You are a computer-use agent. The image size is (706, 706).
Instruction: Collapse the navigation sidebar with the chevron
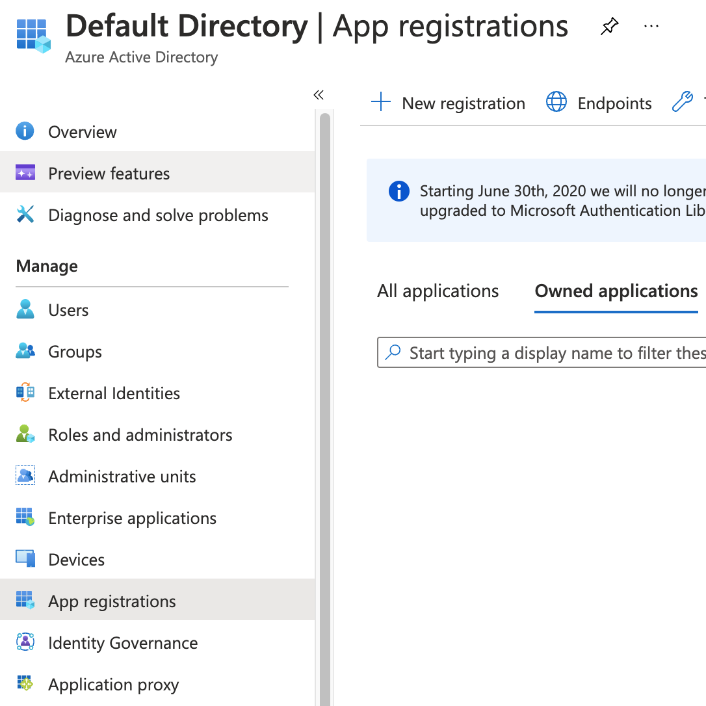pos(318,95)
